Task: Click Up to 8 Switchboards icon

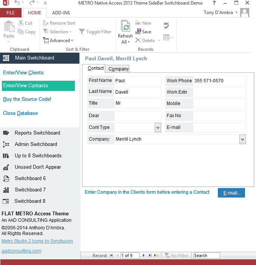Action: [6, 156]
